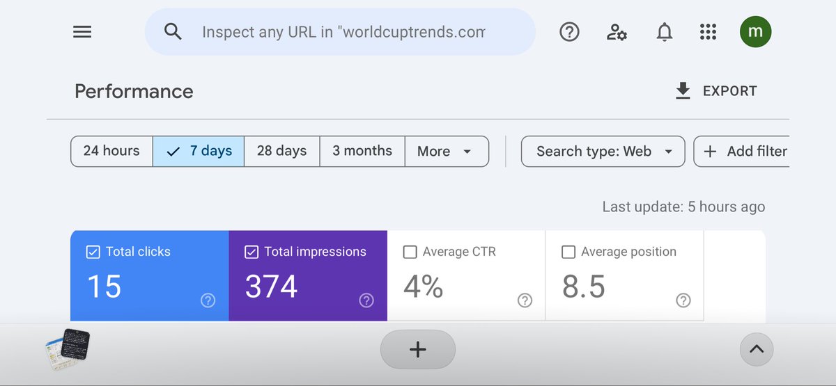Click the search magnifier icon
Screen dimensions: 836x386
[x=173, y=31]
